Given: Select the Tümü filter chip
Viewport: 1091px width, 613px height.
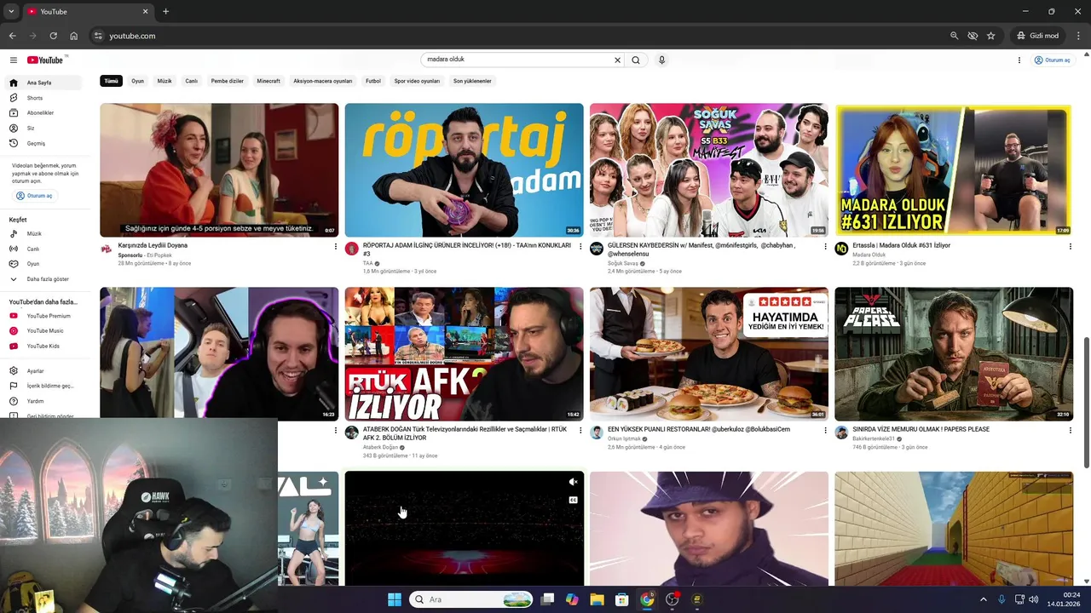Looking at the screenshot, I should pyautogui.click(x=111, y=81).
